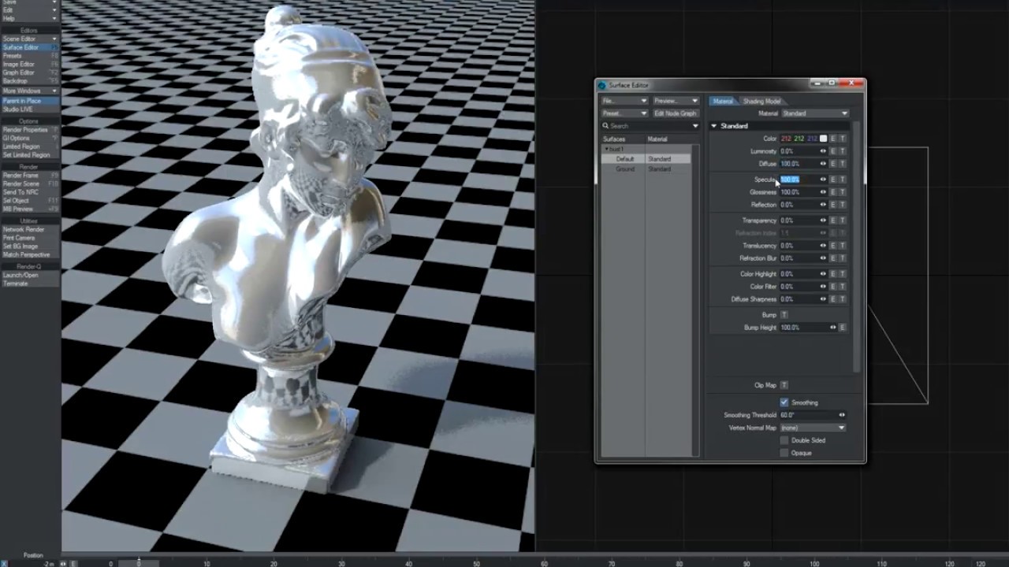1009x567 pixels.
Task: Open the Image Editor from sidebar
Action: coord(31,65)
